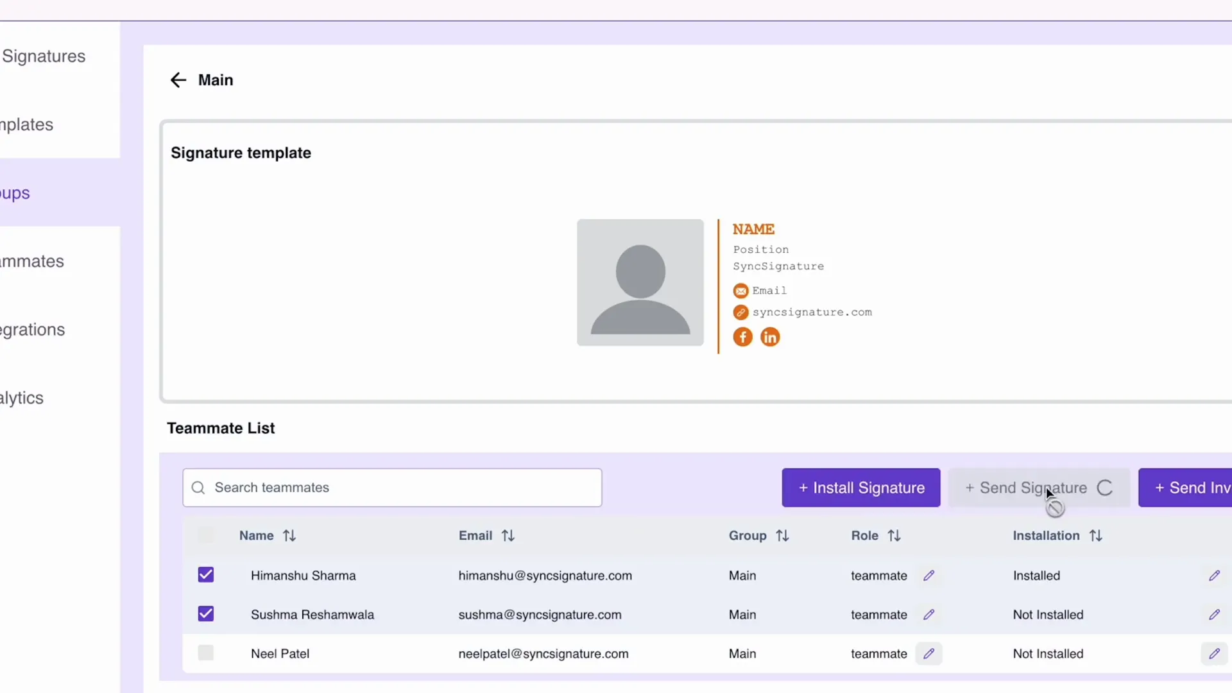This screenshot has width=1232, height=693.
Task: Open Integrations in the sidebar
Action: pyautogui.click(x=33, y=330)
